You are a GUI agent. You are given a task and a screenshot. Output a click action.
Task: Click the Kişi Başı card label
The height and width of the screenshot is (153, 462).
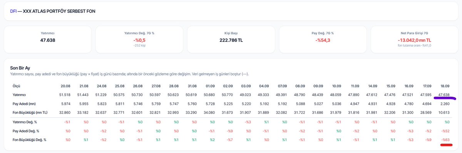pyautogui.click(x=231, y=33)
